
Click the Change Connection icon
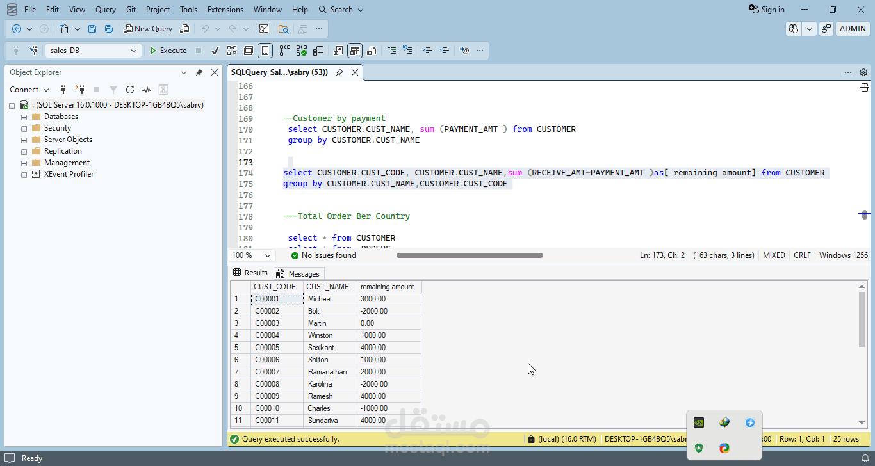(x=33, y=51)
